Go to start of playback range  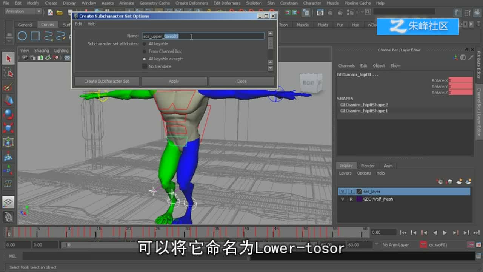403,233
